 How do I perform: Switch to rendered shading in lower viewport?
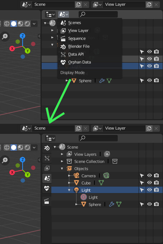[27, 147]
